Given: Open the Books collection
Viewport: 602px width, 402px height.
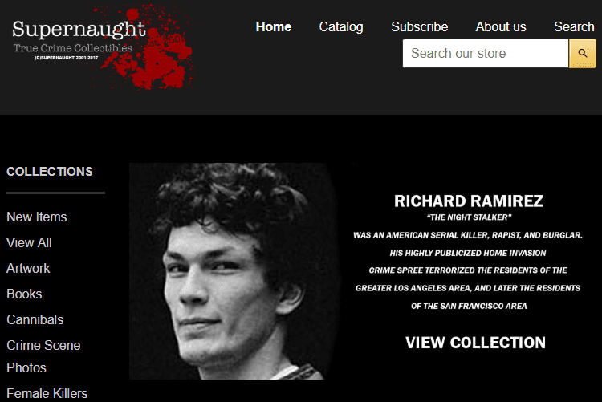Looking at the screenshot, I should (24, 294).
